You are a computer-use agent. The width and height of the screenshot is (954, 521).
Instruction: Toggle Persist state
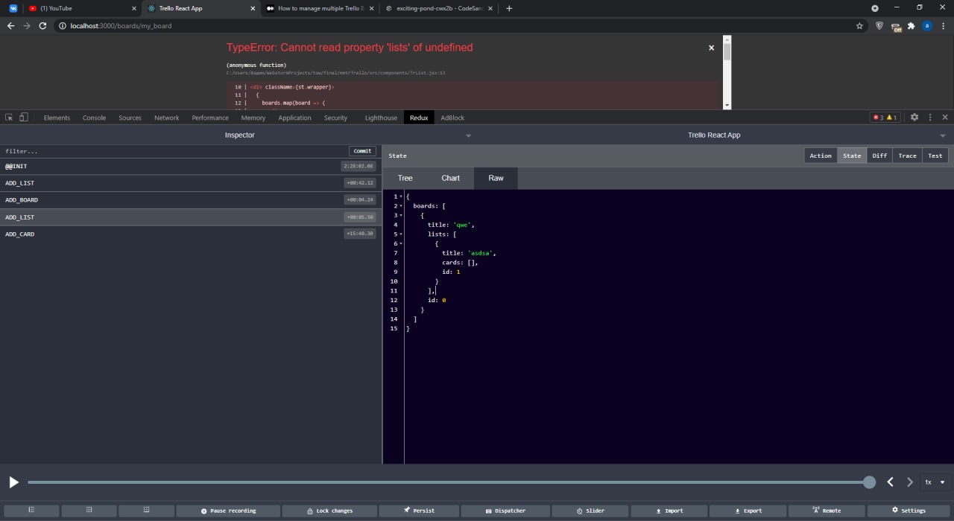(x=419, y=511)
